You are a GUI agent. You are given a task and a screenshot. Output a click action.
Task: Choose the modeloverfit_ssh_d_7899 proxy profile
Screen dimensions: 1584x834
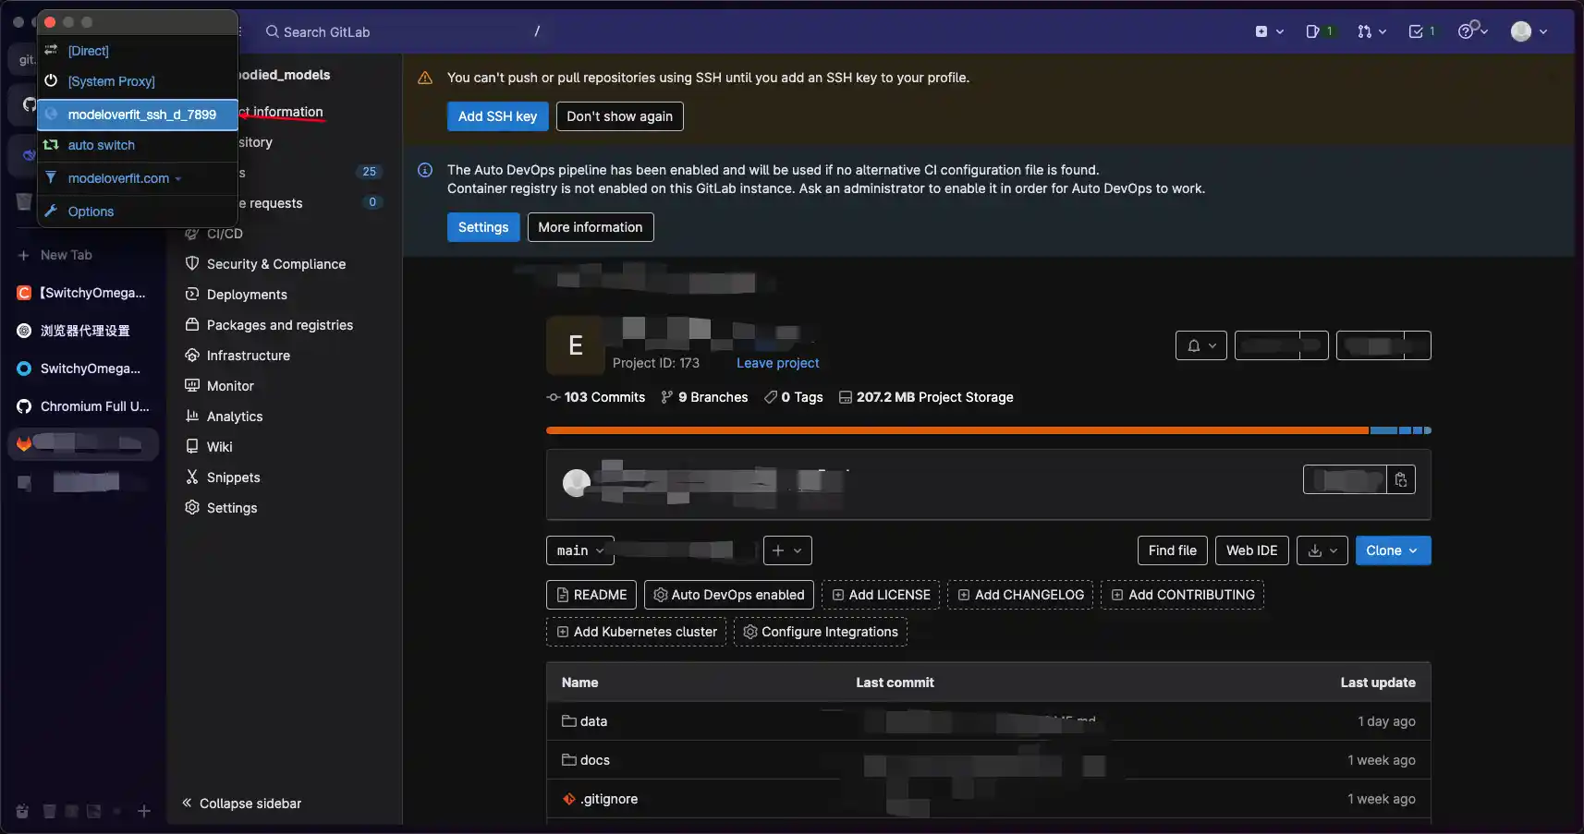pyautogui.click(x=138, y=115)
